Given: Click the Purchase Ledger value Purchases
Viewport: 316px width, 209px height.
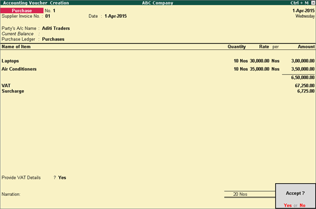Looking at the screenshot, I should point(53,39).
